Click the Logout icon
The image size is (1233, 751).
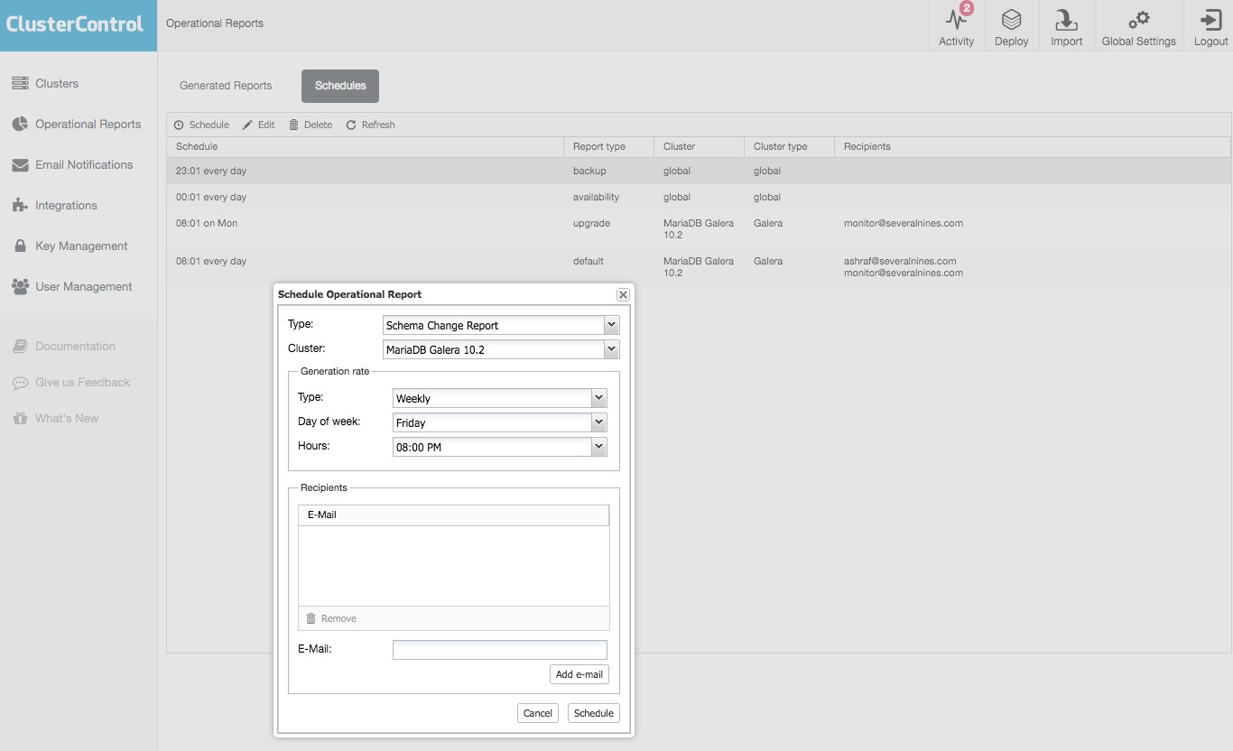[1210, 20]
